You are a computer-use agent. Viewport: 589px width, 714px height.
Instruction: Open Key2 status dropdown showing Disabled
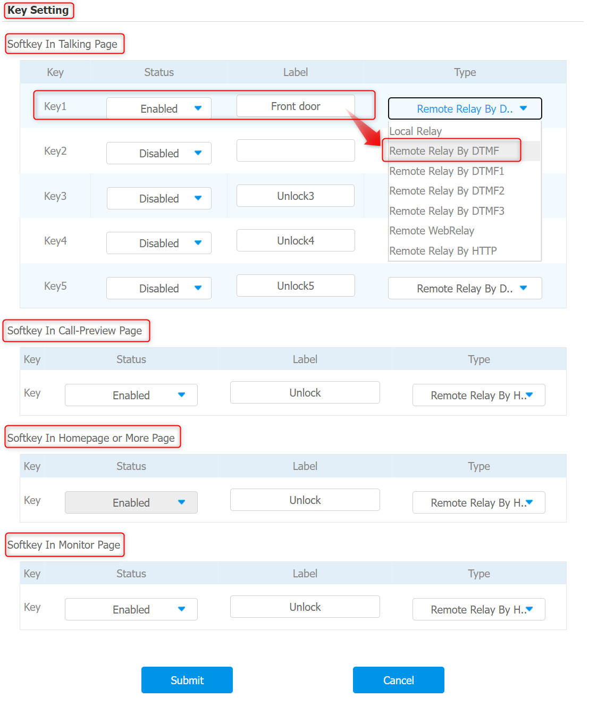159,153
